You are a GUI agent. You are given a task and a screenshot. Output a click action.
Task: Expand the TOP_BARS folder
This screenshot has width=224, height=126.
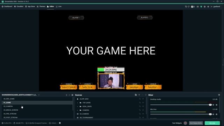coord(77,103)
